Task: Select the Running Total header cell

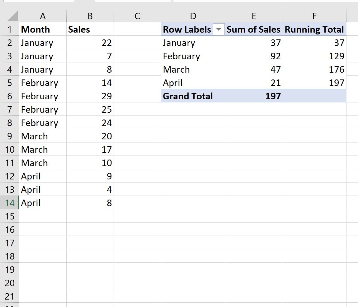Action: point(314,29)
